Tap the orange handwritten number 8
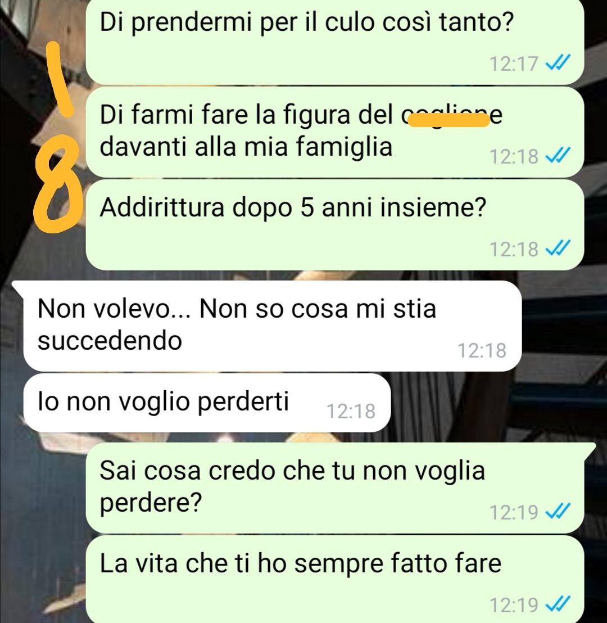This screenshot has height=623, width=607. (x=56, y=184)
